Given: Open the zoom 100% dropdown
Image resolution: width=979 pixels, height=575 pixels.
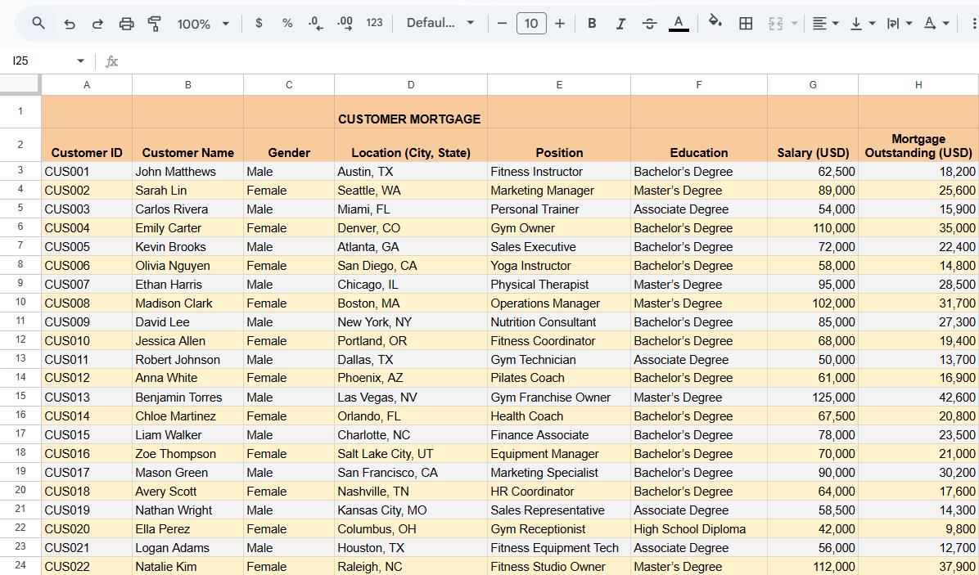Looking at the screenshot, I should [203, 24].
